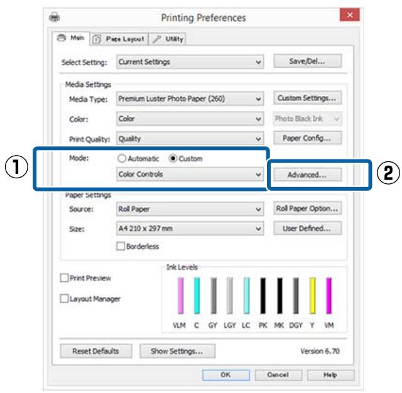
Task: Click the DGY dark gray ink bar
Action: click(296, 296)
